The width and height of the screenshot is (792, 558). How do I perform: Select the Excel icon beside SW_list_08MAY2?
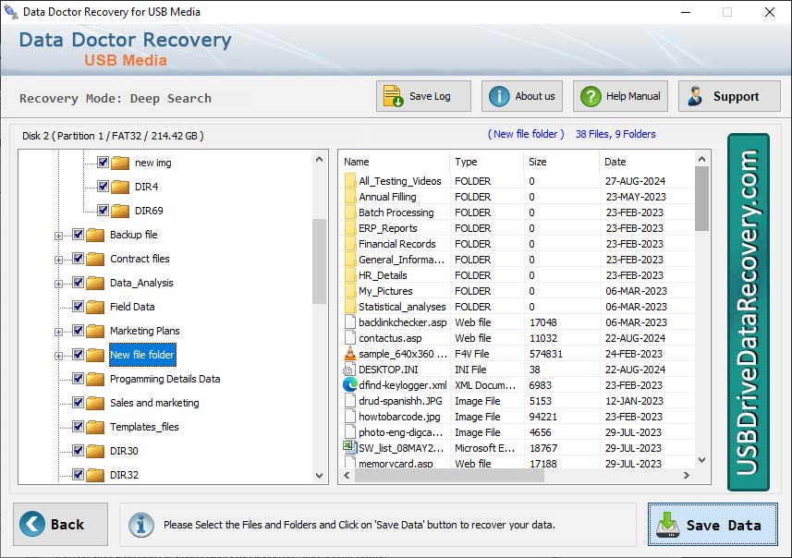pyautogui.click(x=350, y=447)
